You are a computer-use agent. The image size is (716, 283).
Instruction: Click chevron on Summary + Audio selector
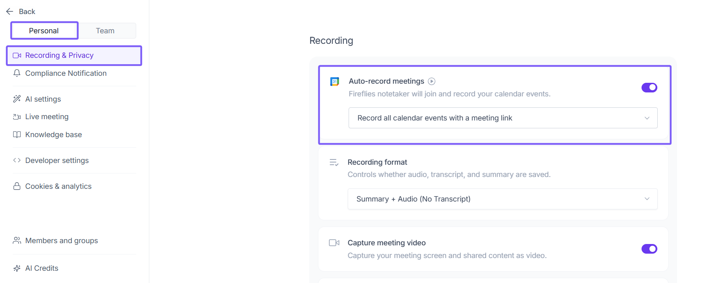point(647,199)
